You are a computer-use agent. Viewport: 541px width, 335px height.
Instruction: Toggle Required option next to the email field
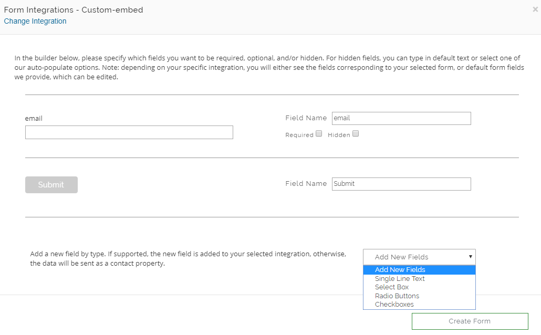(319, 133)
